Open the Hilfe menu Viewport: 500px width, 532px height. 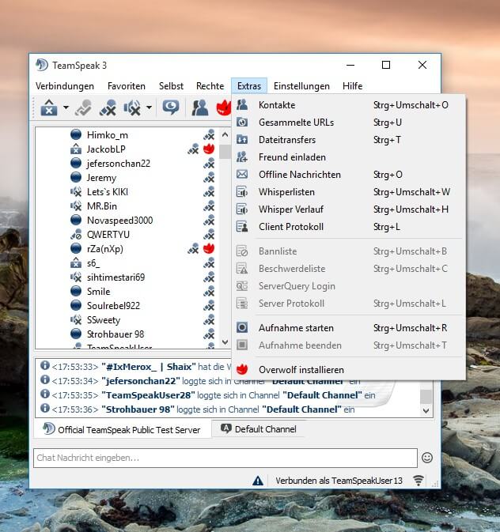[x=353, y=86]
